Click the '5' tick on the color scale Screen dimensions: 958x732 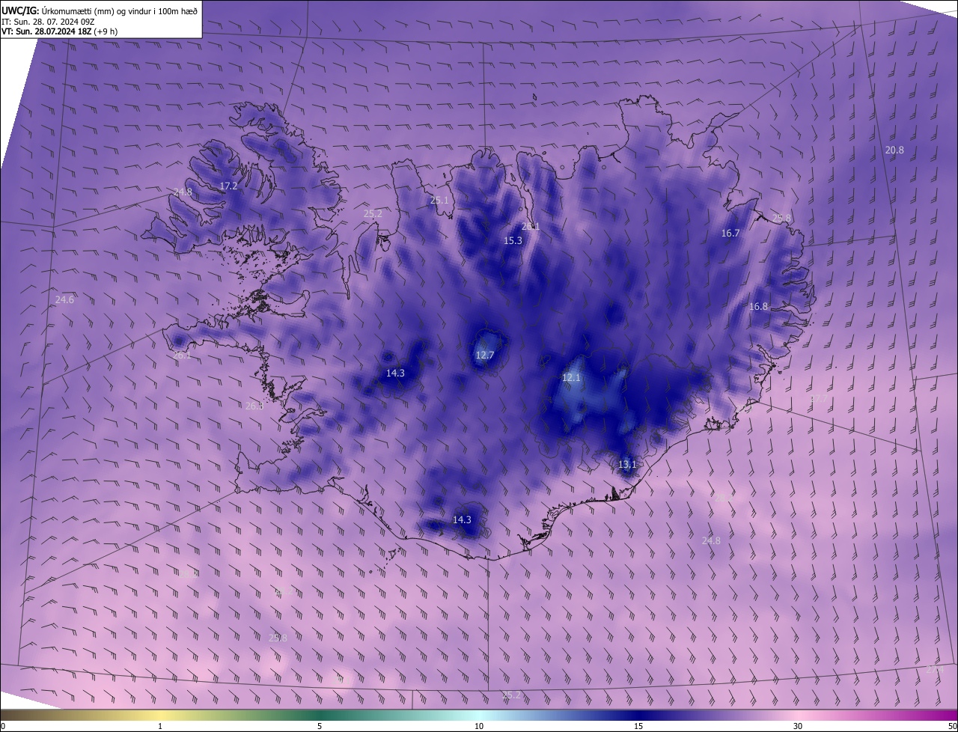click(x=320, y=727)
